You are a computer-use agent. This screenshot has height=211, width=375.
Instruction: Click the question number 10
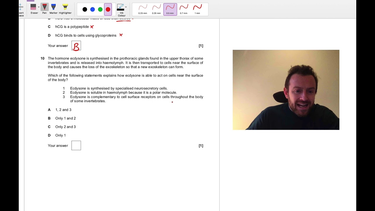tap(42, 58)
